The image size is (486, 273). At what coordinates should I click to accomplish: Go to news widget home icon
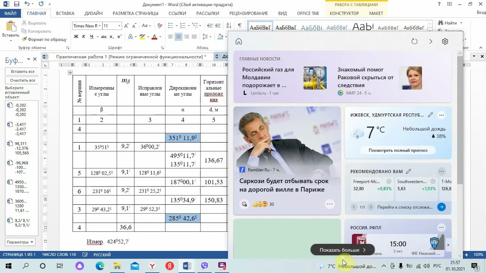pyautogui.click(x=238, y=41)
